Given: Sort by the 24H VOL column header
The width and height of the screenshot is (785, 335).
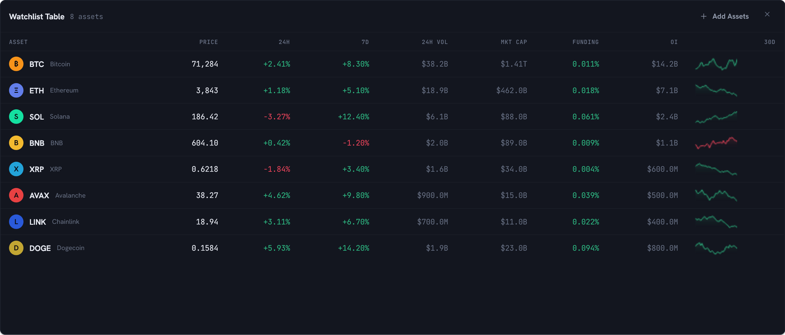Looking at the screenshot, I should coord(435,42).
